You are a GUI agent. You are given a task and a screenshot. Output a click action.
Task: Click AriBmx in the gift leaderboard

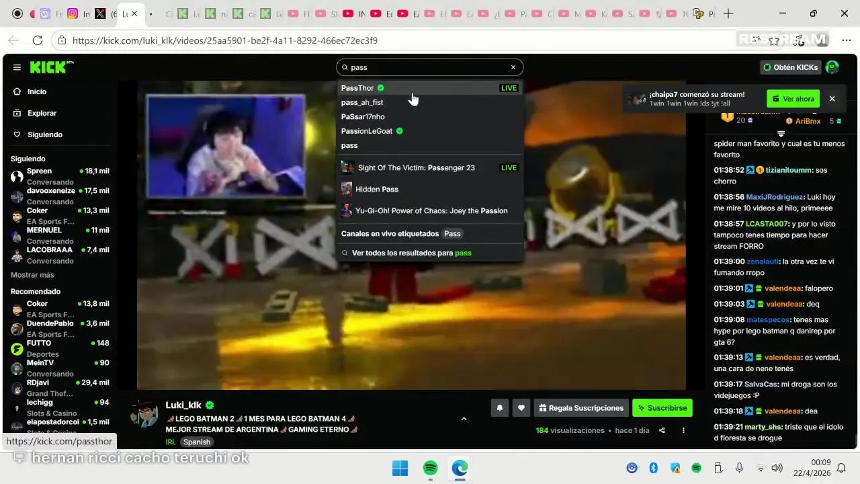[808, 121]
